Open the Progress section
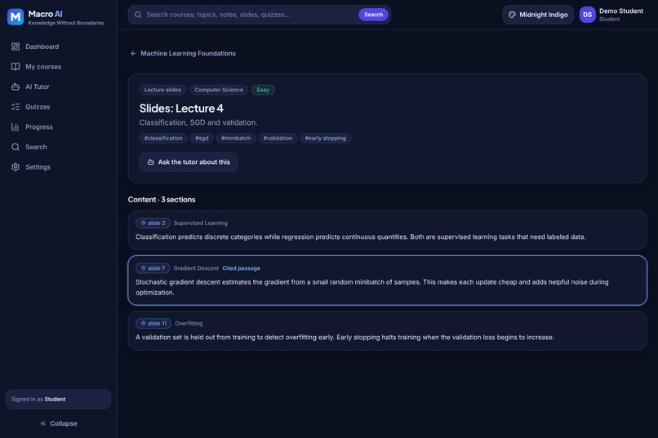 (58, 127)
